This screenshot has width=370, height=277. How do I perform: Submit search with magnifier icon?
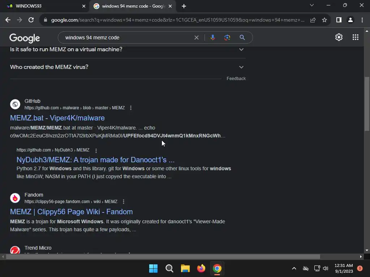pos(242,38)
